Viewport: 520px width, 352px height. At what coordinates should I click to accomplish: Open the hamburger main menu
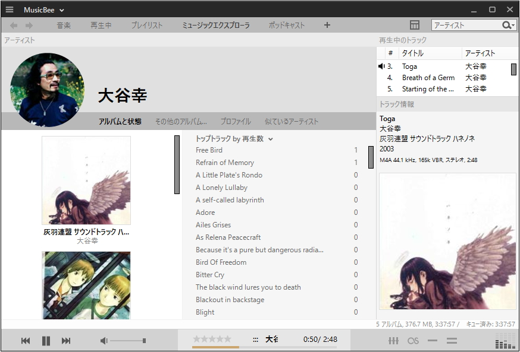(10, 9)
